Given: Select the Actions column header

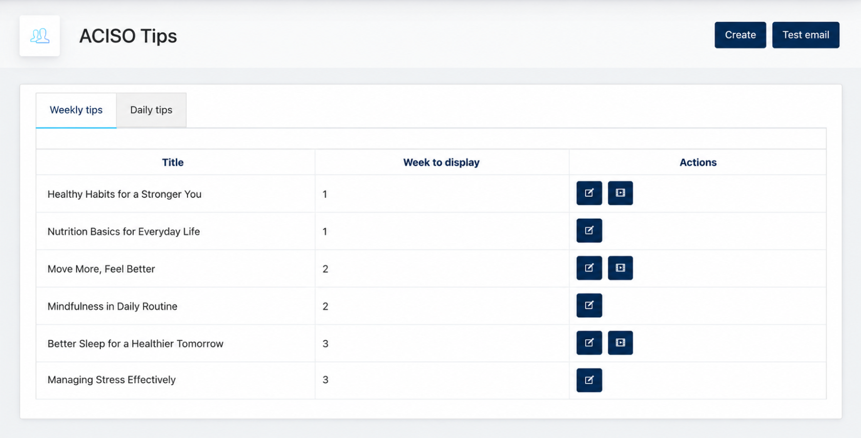Looking at the screenshot, I should click(698, 162).
